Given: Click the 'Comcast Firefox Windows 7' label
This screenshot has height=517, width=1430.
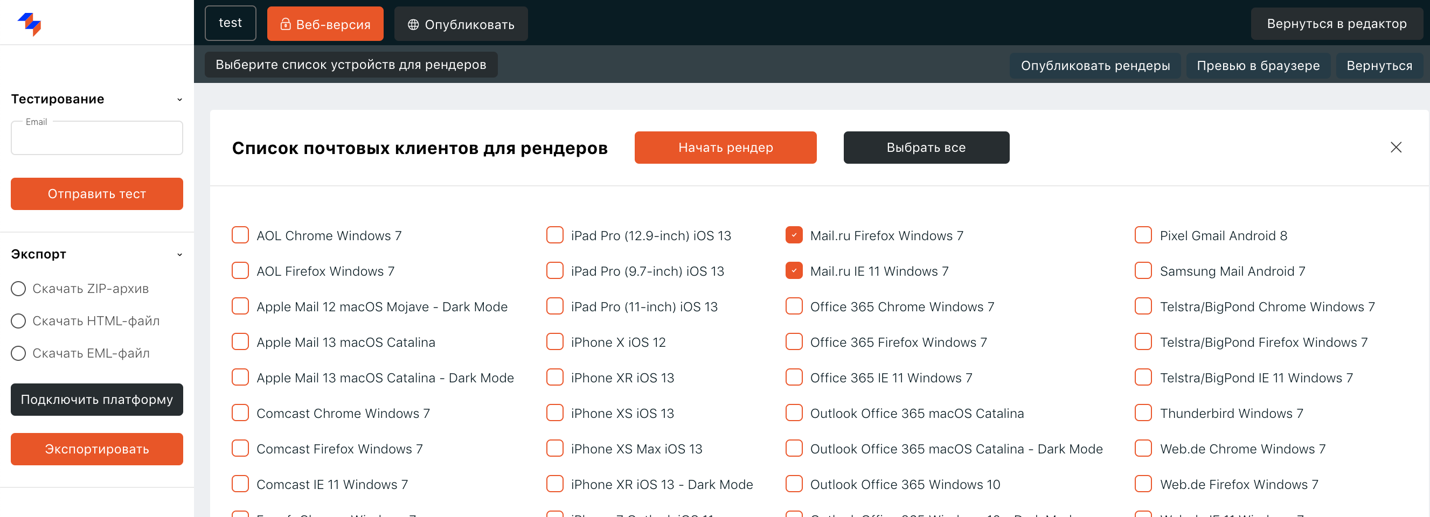Looking at the screenshot, I should [339, 449].
